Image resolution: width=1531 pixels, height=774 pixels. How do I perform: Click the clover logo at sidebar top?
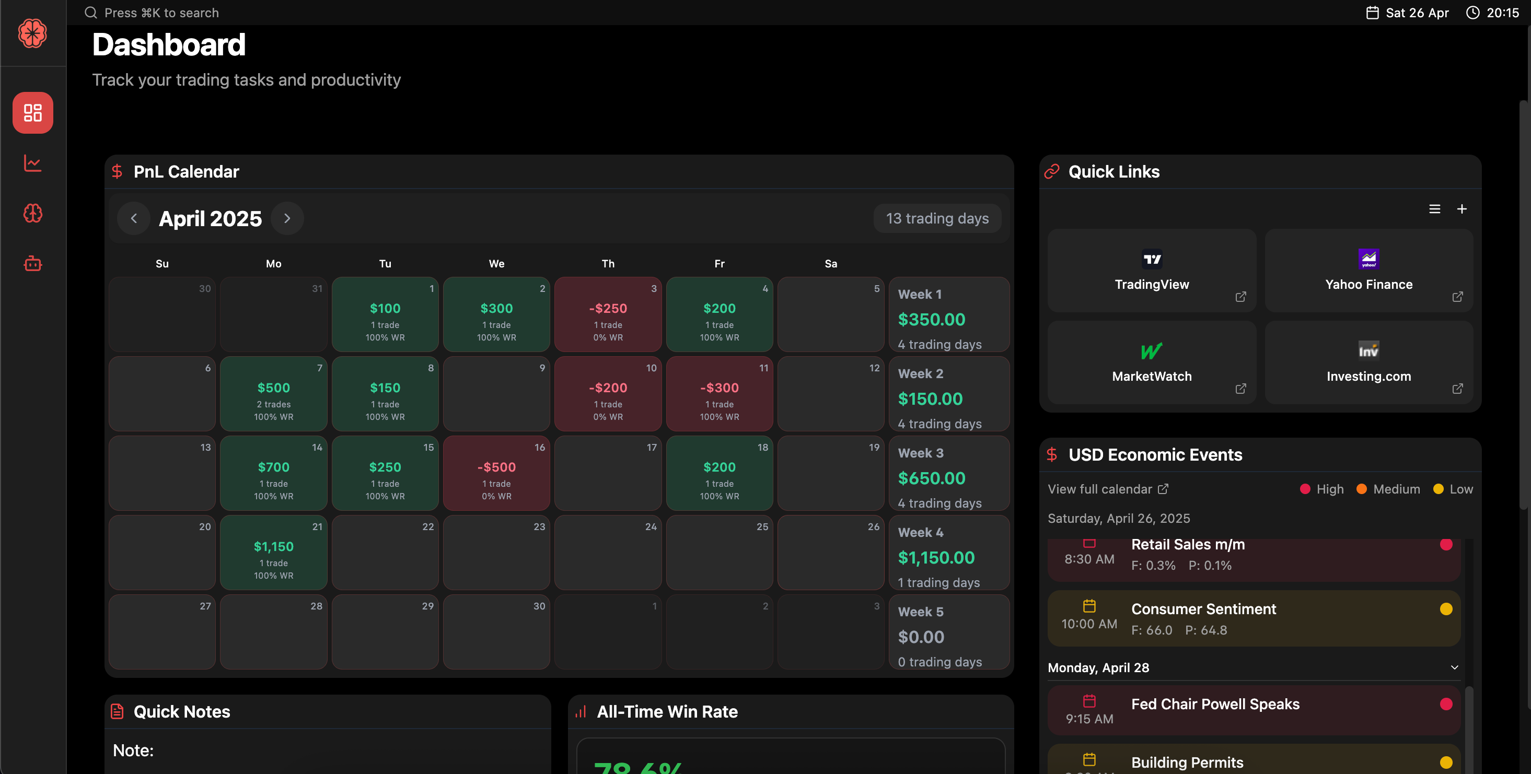(33, 33)
